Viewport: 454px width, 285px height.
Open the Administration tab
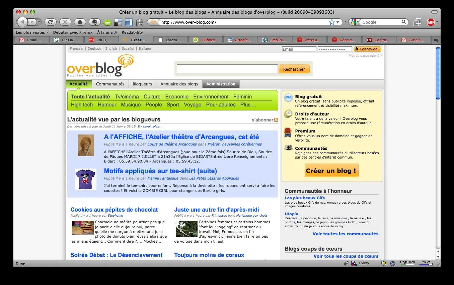click(221, 84)
